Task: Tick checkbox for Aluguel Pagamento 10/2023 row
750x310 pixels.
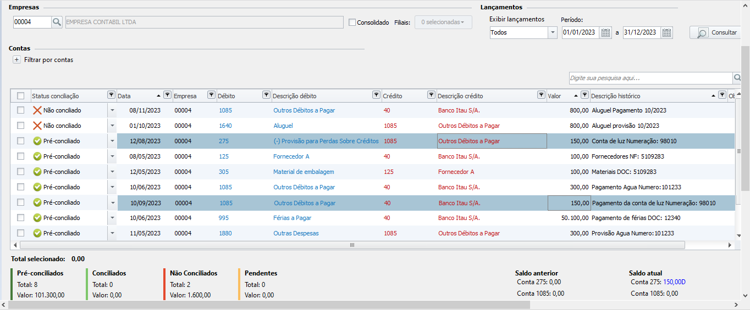Action: [21, 110]
